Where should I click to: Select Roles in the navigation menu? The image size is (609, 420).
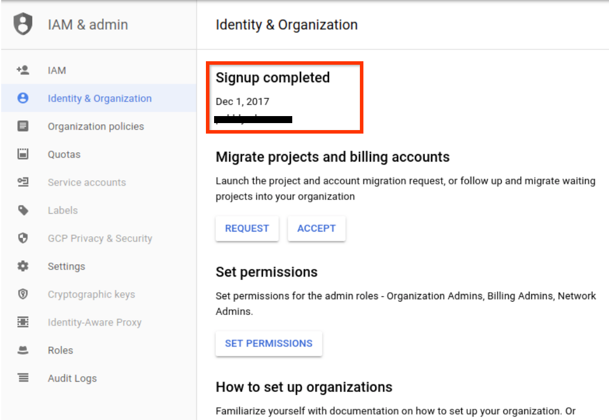[60, 350]
